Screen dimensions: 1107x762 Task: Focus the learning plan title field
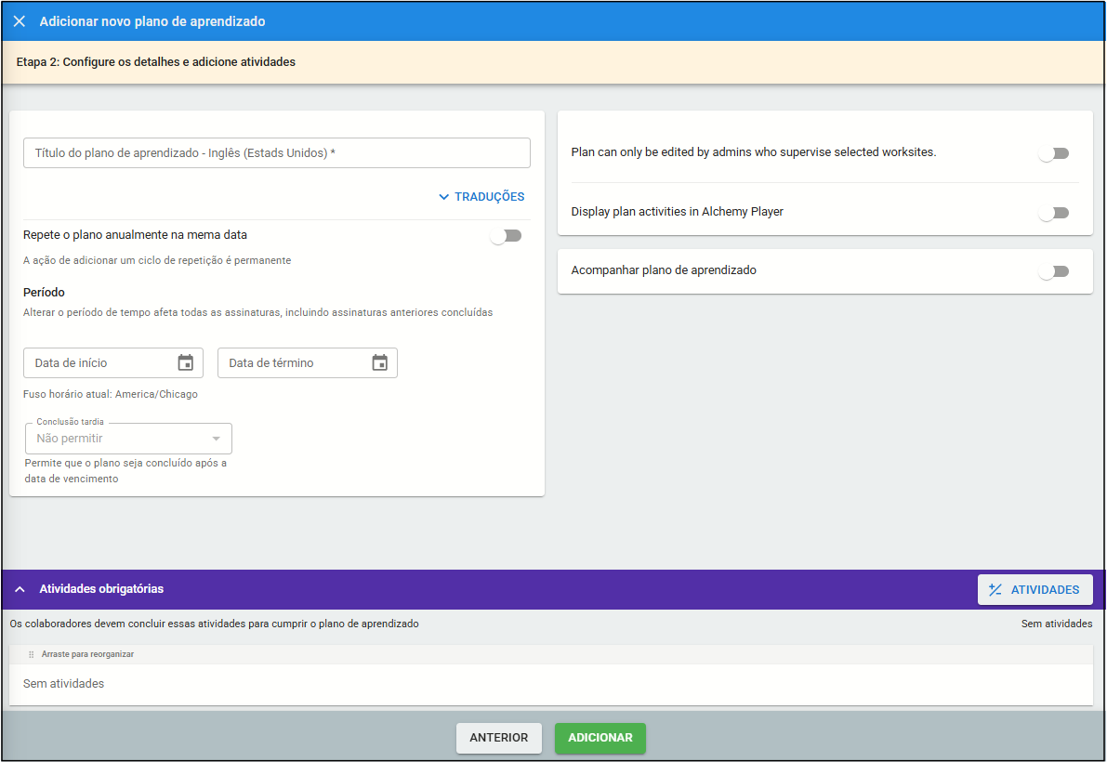pos(276,153)
